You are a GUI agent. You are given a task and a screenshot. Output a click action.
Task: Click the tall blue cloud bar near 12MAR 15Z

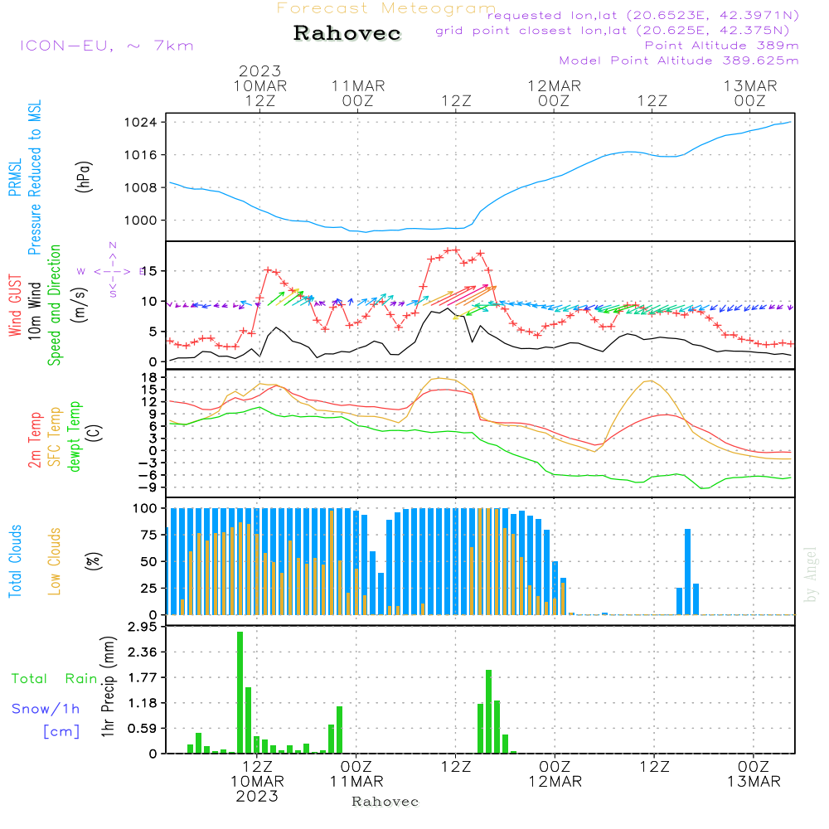[x=687, y=572]
